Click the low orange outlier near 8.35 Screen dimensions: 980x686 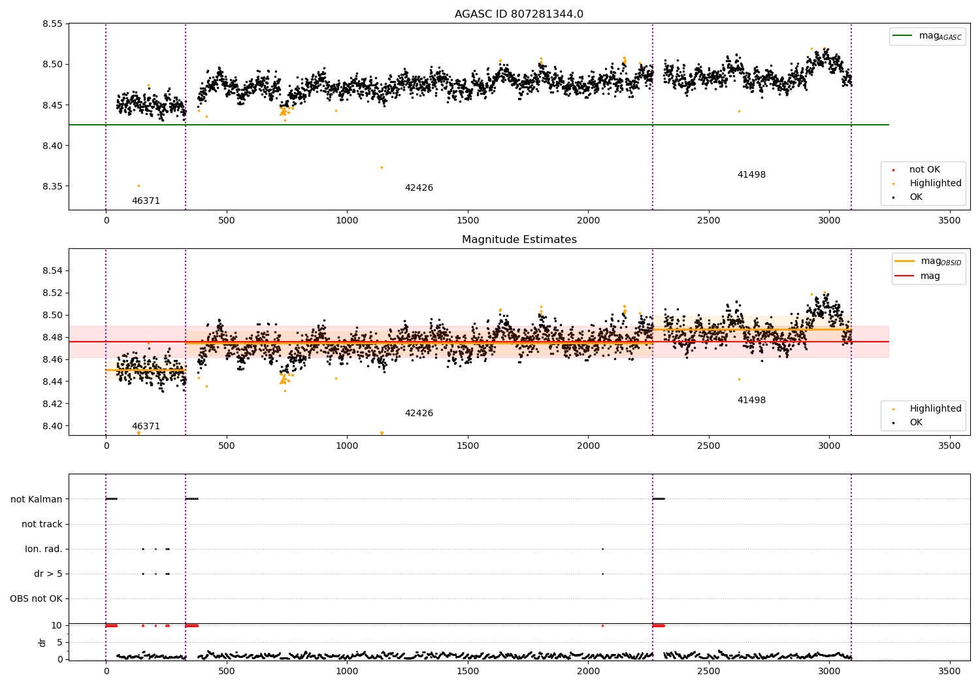click(139, 186)
